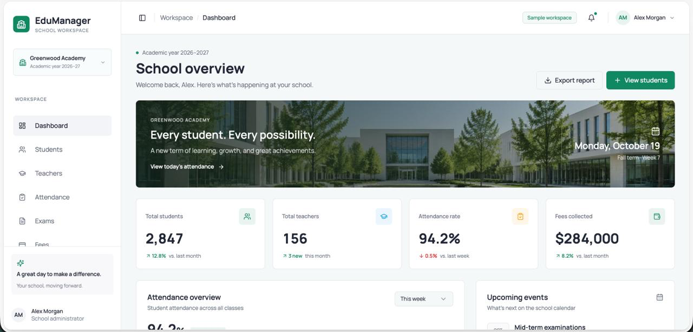693x332 pixels.
Task: Click the Total teachers graduation cap icon
Action: click(384, 217)
